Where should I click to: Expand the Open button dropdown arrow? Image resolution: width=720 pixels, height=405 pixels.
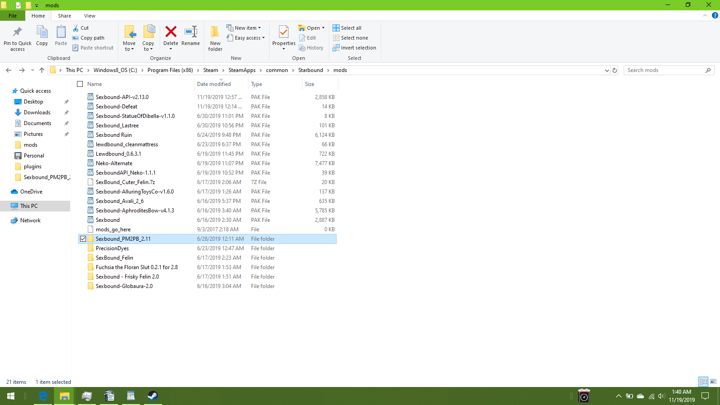[323, 28]
